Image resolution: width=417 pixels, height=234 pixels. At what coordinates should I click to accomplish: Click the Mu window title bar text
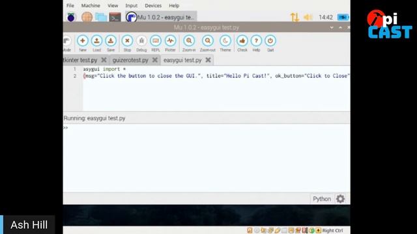click(207, 27)
